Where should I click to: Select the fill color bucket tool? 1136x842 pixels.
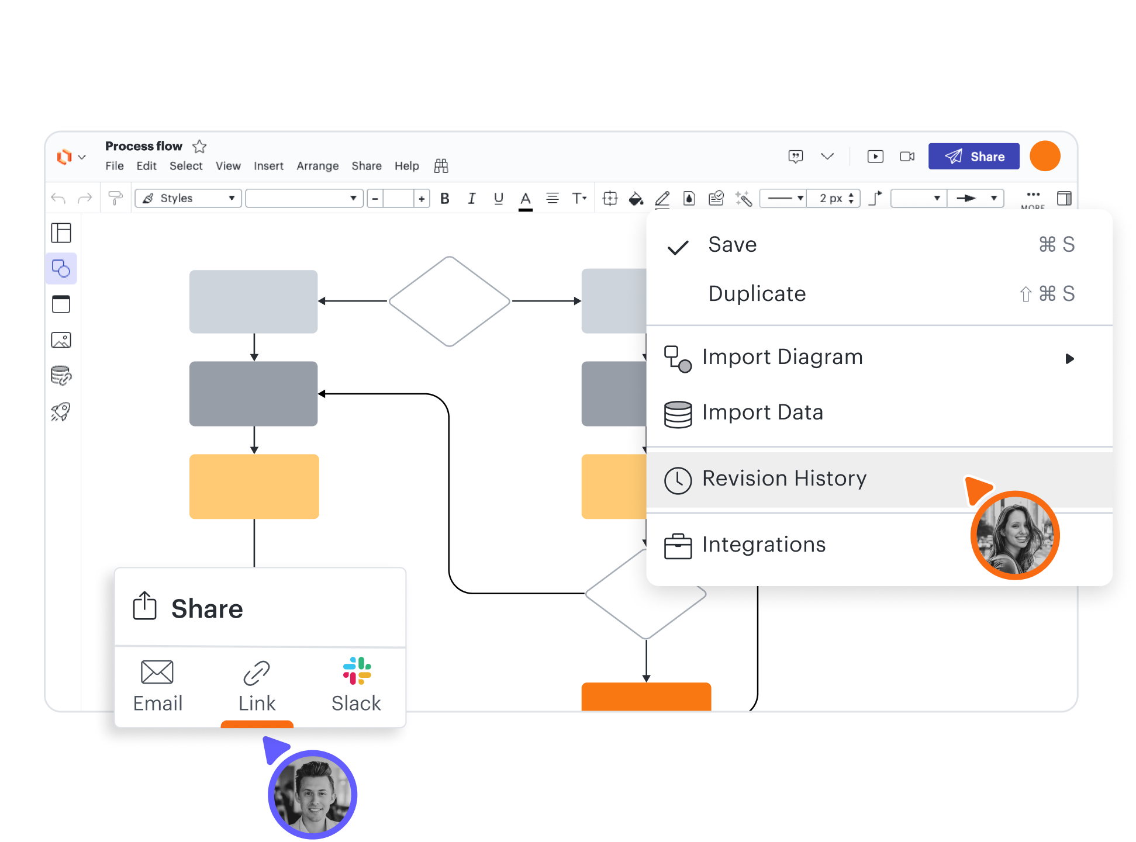click(x=636, y=199)
